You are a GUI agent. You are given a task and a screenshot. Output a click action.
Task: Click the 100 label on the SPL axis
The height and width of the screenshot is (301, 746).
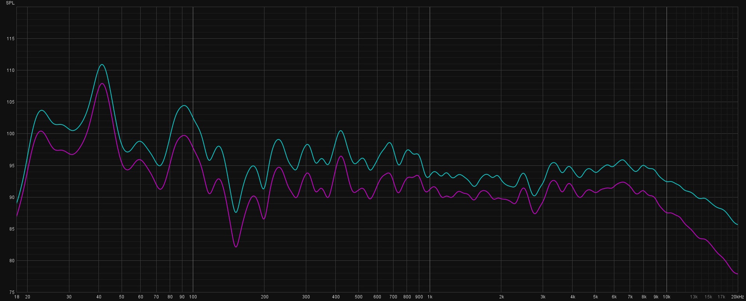(x=10, y=134)
